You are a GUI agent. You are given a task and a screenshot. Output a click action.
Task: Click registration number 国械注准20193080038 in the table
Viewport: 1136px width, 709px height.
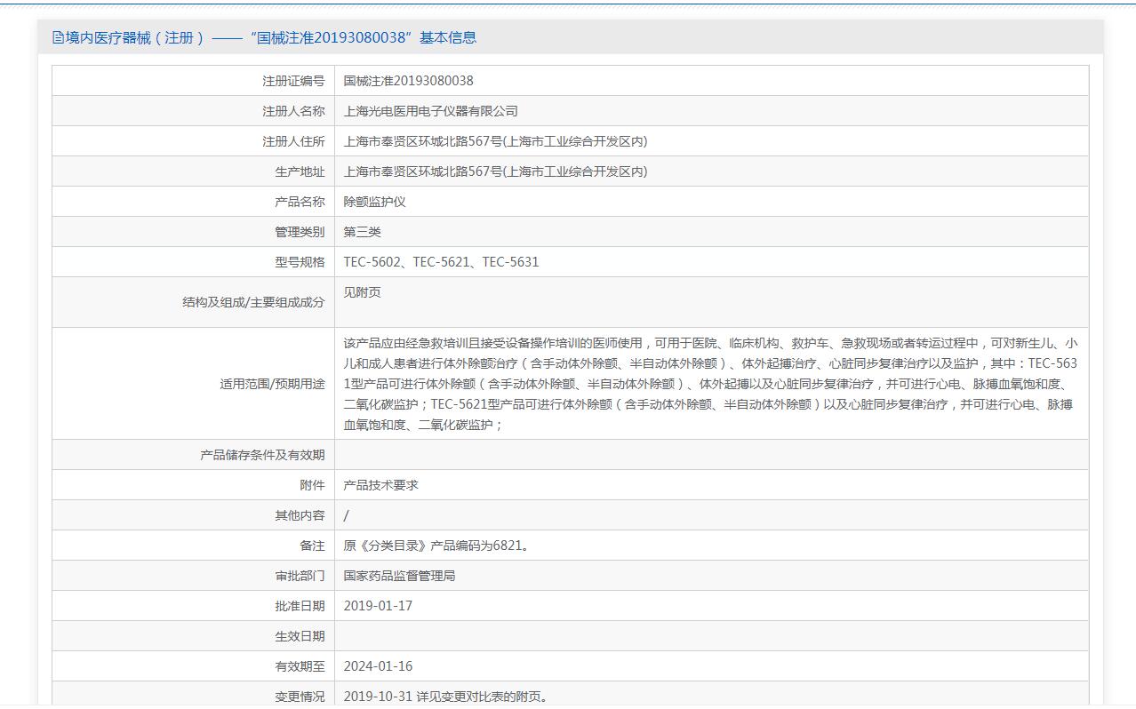[408, 81]
